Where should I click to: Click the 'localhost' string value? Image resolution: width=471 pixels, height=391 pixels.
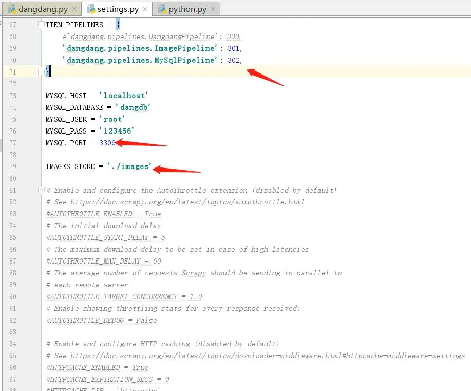[x=123, y=96]
